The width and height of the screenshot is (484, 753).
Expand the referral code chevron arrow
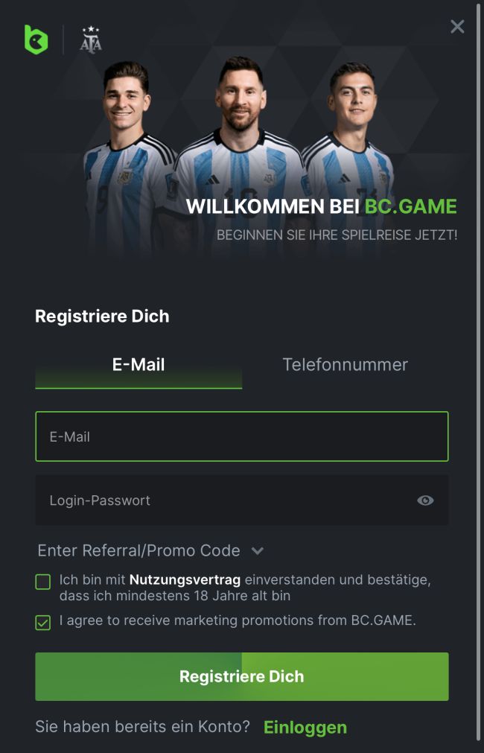pos(258,550)
